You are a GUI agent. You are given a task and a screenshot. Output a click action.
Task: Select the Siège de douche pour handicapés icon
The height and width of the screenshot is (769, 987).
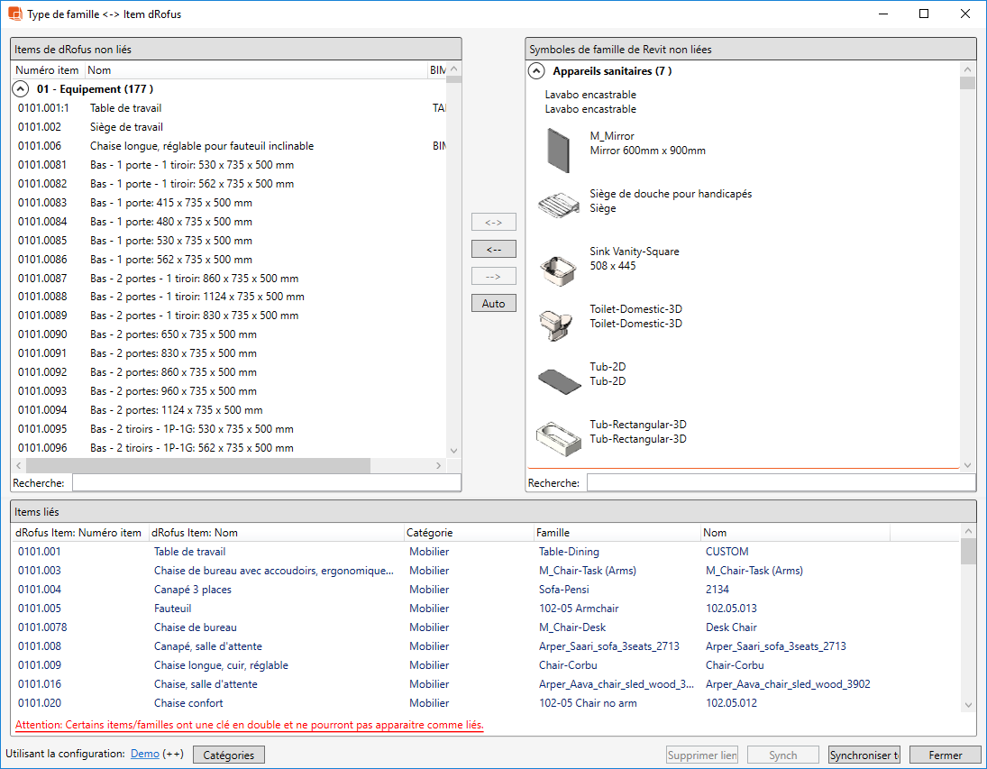point(559,206)
